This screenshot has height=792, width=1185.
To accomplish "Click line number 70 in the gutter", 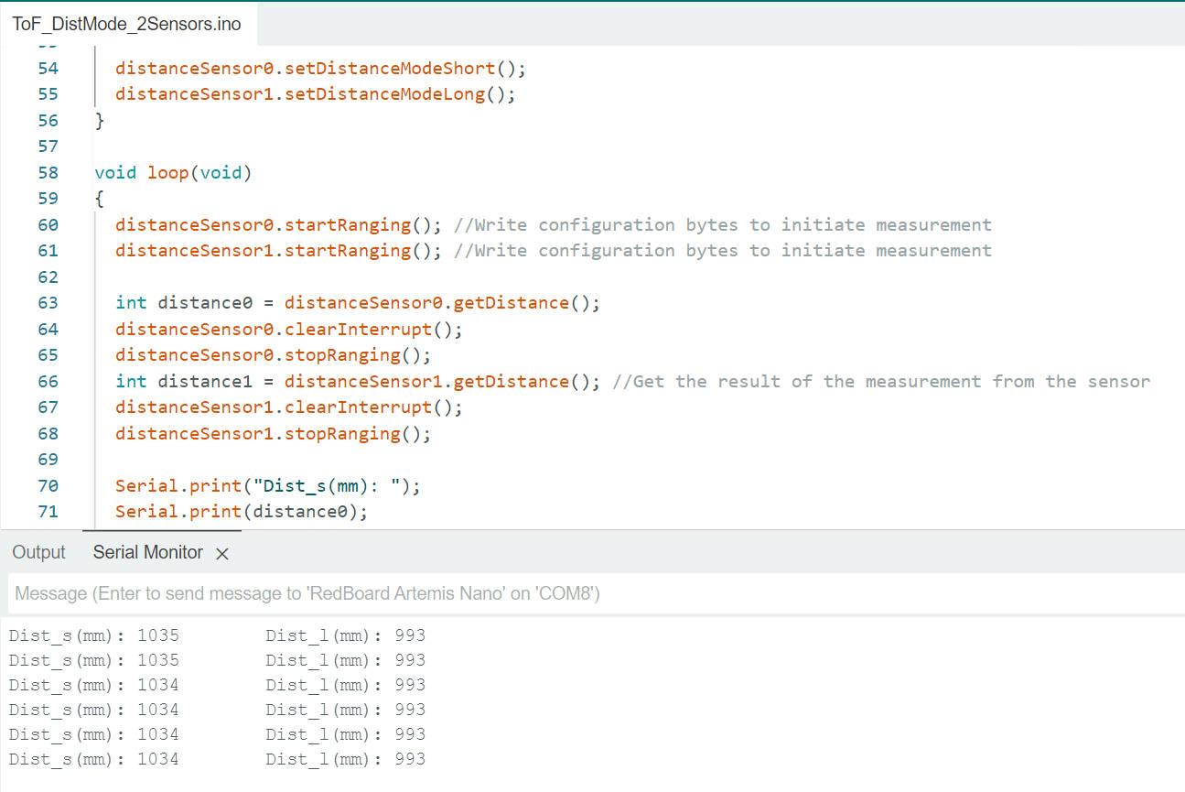I will (x=48, y=486).
